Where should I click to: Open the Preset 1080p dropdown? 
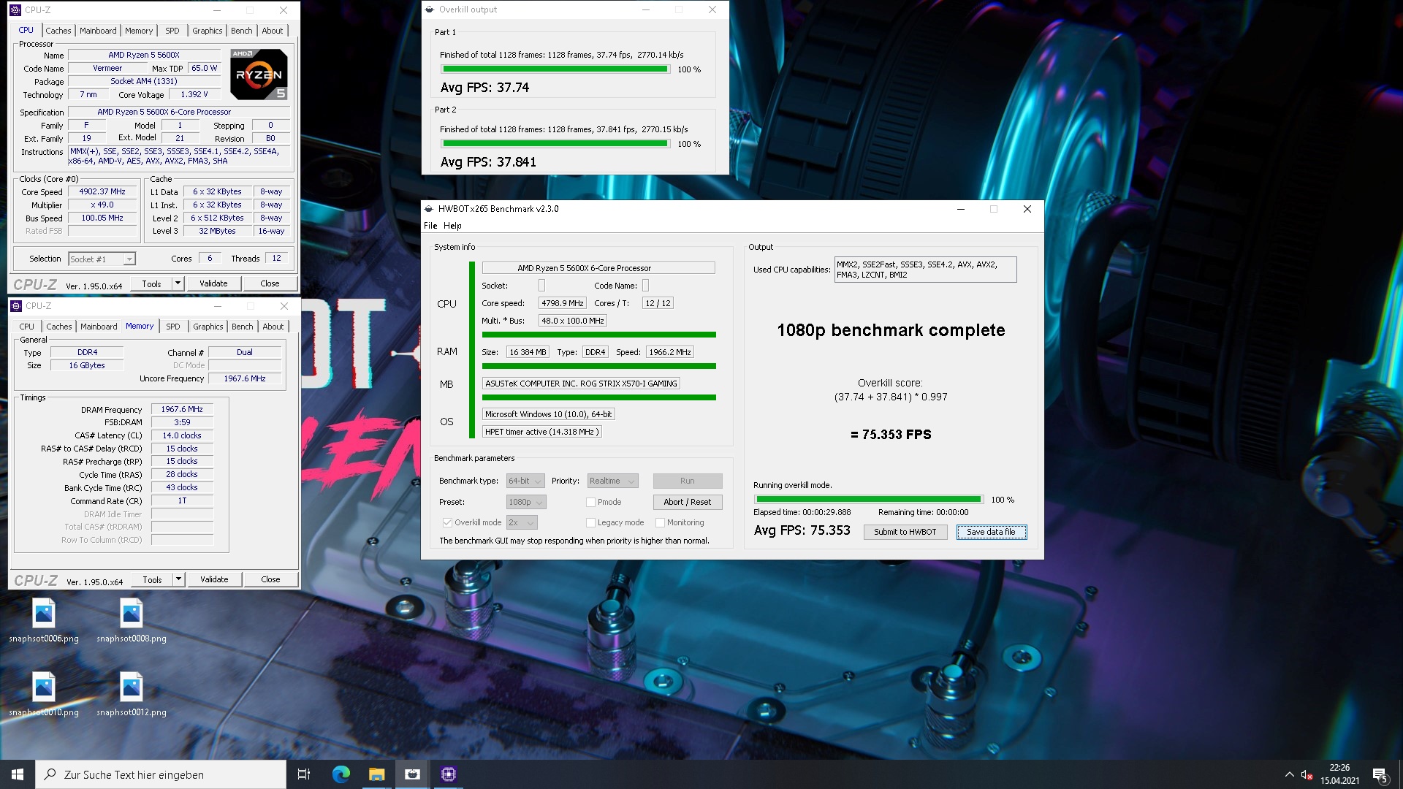pyautogui.click(x=526, y=502)
